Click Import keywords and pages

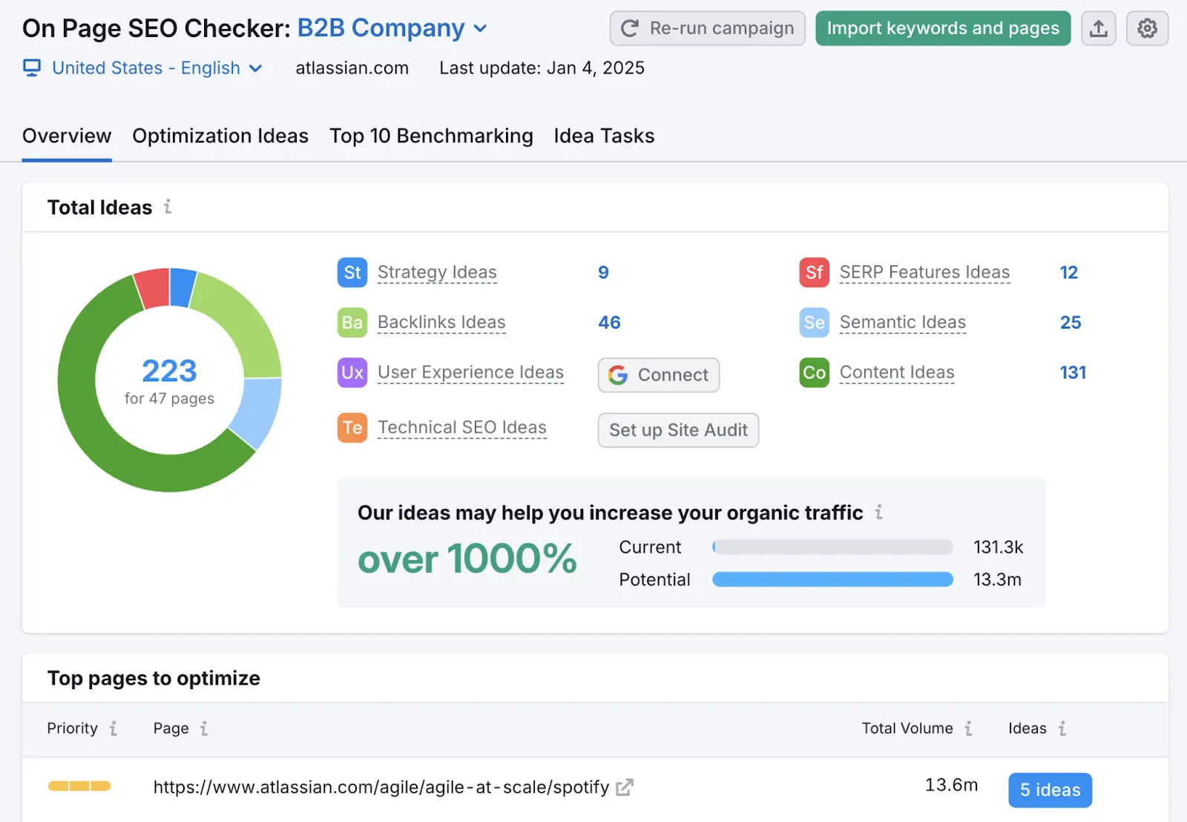943,28
